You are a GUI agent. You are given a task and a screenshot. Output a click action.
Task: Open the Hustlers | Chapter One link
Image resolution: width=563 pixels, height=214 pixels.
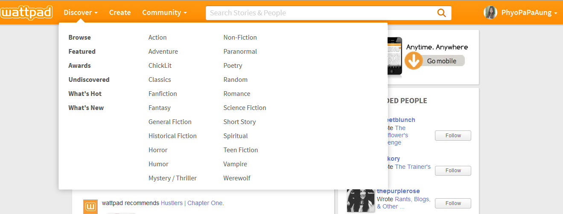(x=192, y=203)
